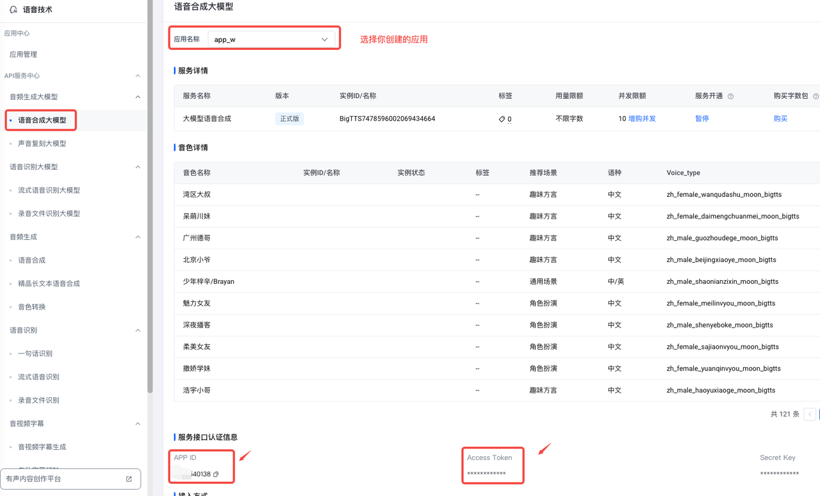Click voice type zh_female_daimengchuanmei_moon_bigtts
The image size is (820, 496).
click(733, 216)
